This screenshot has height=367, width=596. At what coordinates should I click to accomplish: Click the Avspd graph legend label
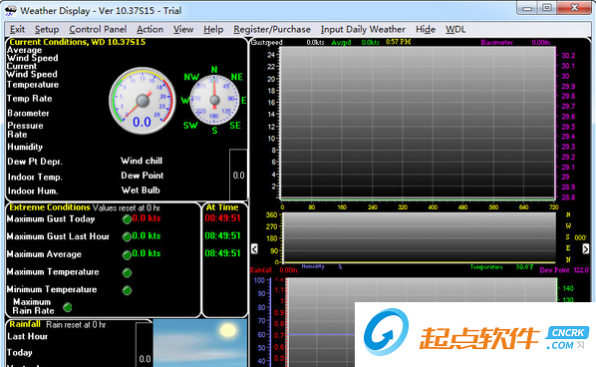pos(341,42)
